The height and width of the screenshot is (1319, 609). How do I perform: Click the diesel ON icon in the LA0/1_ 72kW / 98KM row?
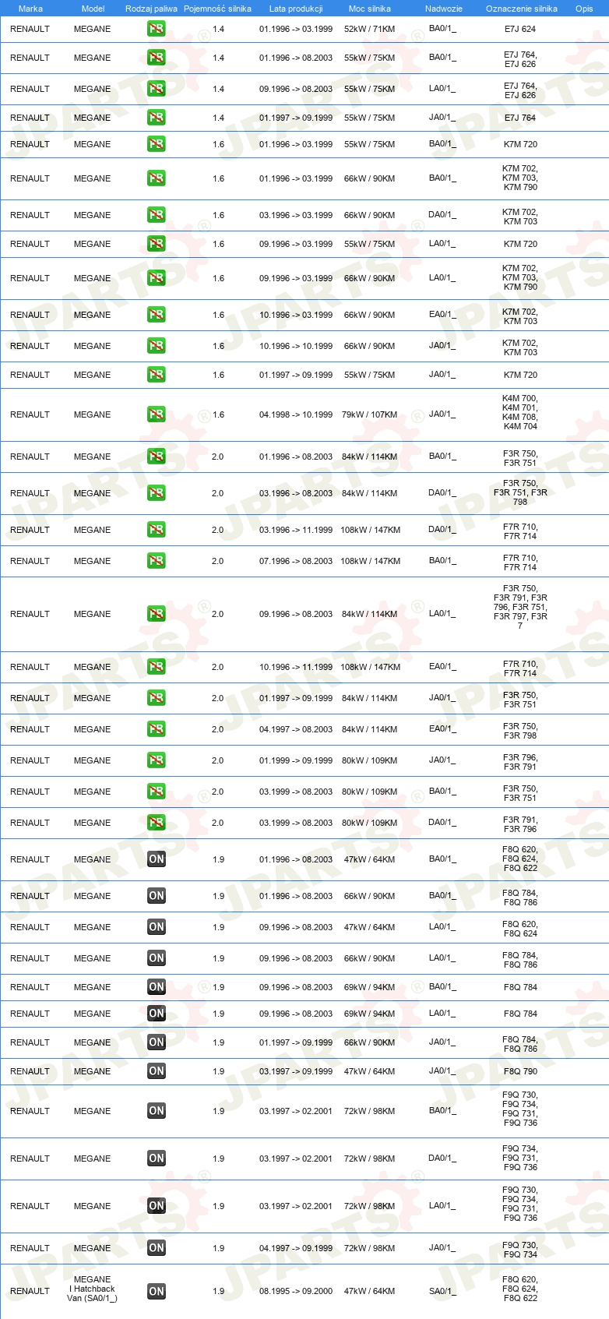coord(157,1206)
